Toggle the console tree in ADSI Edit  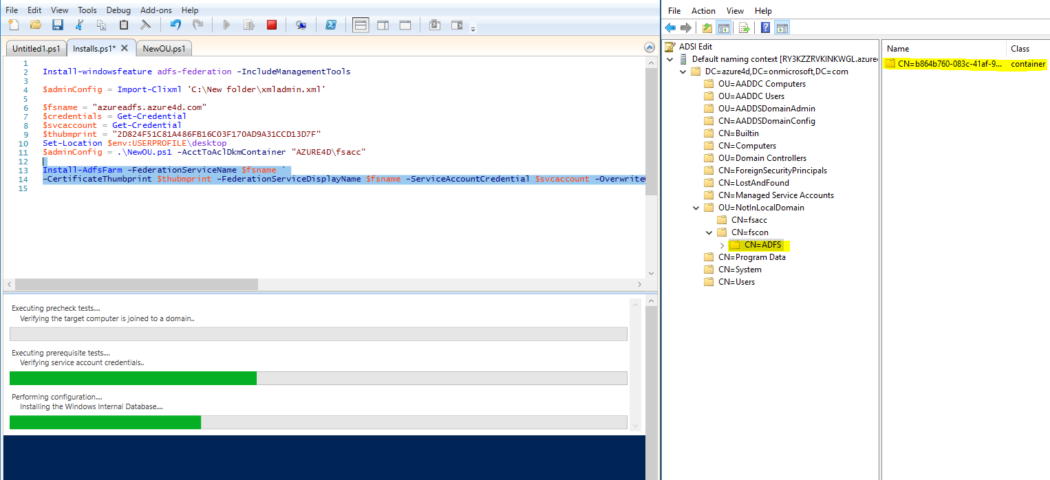pos(723,27)
